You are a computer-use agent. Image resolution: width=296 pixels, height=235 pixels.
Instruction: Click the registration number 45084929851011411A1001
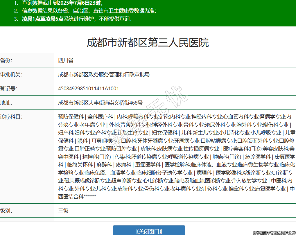point(88,89)
